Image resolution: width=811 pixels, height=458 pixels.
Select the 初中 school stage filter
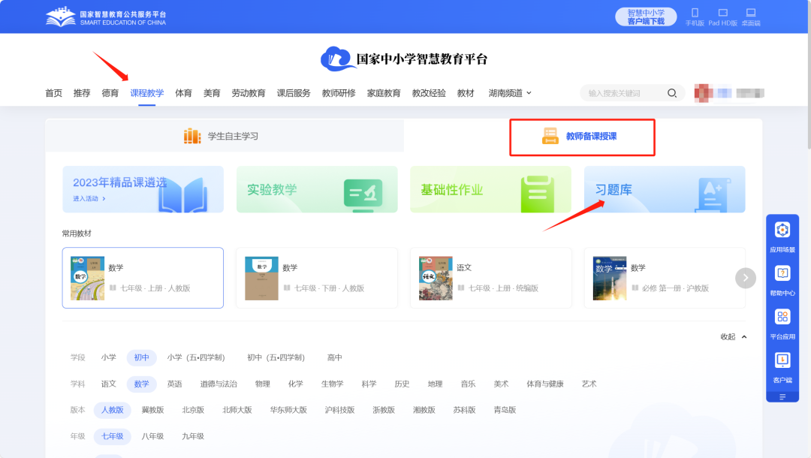[x=142, y=358]
